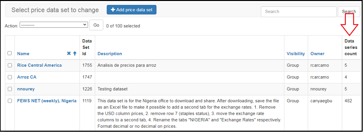Remove sorting with the X icon
Image resolution: width=363 pixels, height=132 pixels.
pos(69,53)
